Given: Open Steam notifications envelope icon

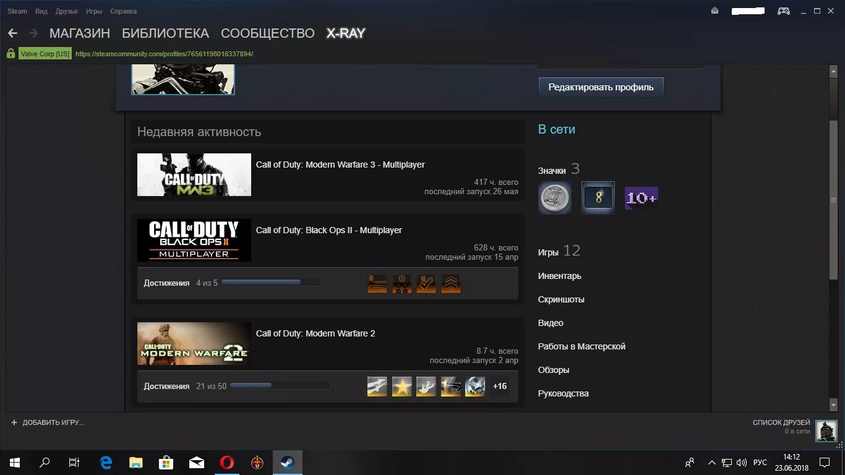Looking at the screenshot, I should click(715, 11).
